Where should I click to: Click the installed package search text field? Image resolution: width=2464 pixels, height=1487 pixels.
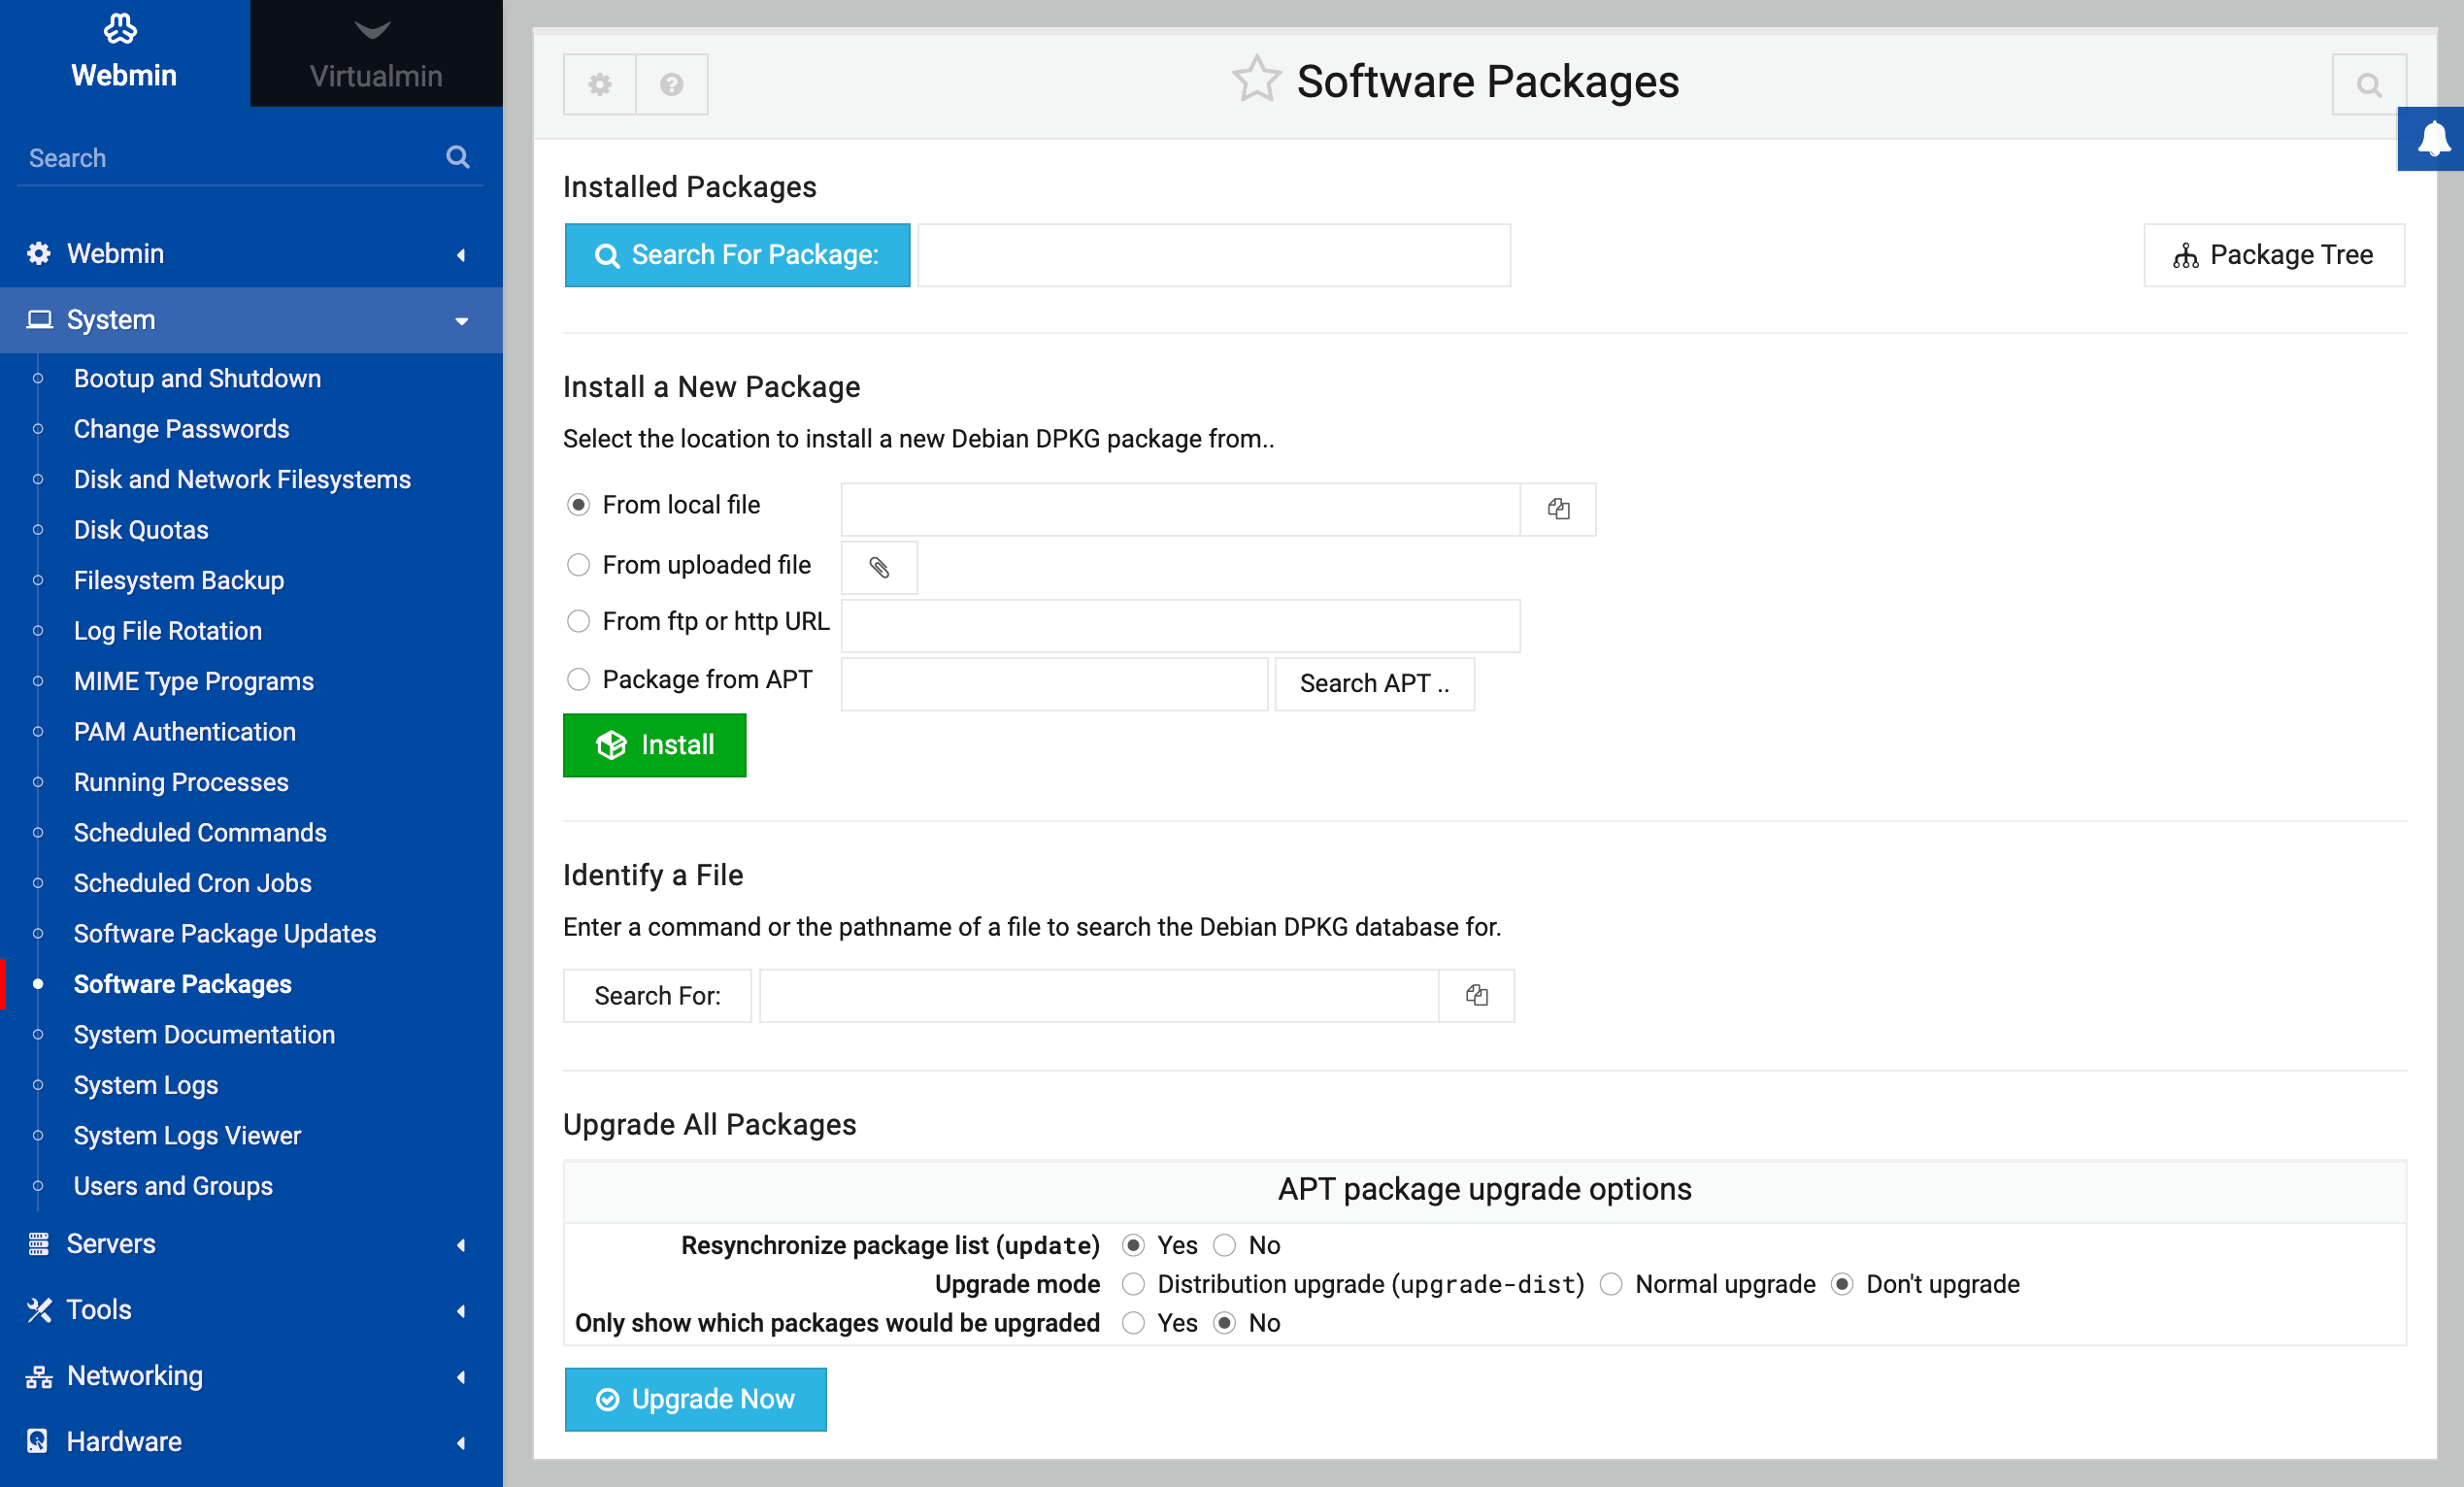(1213, 255)
